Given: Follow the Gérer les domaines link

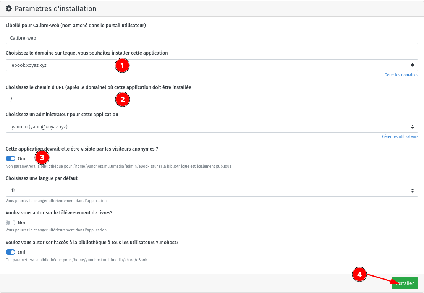Looking at the screenshot, I should tap(401, 75).
